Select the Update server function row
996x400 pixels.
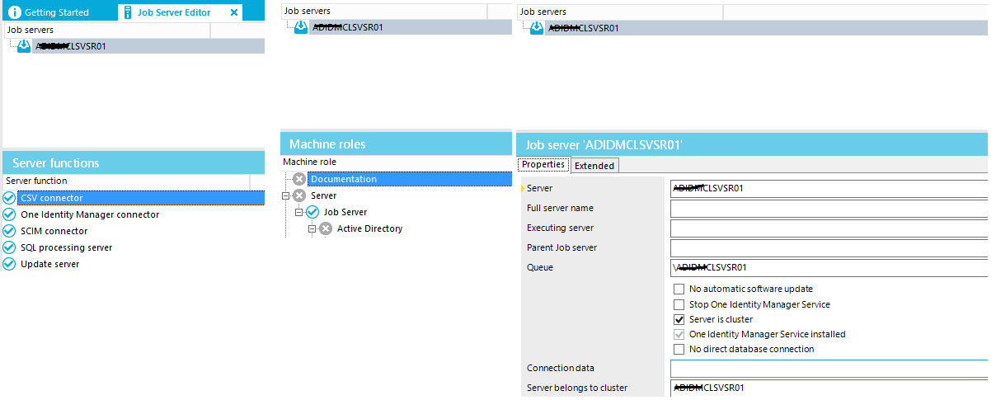coord(49,264)
